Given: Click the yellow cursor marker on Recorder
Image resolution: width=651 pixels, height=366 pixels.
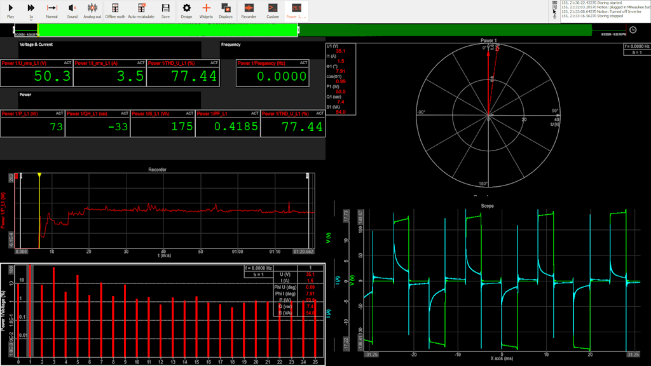Looking at the screenshot, I should coord(39,175).
